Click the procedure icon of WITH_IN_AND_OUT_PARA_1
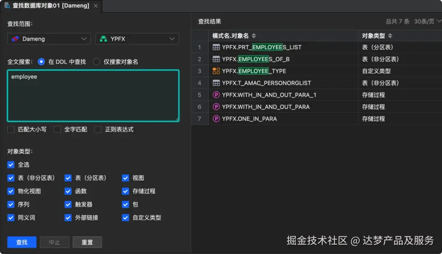This screenshot has width=442, height=254. pos(216,95)
